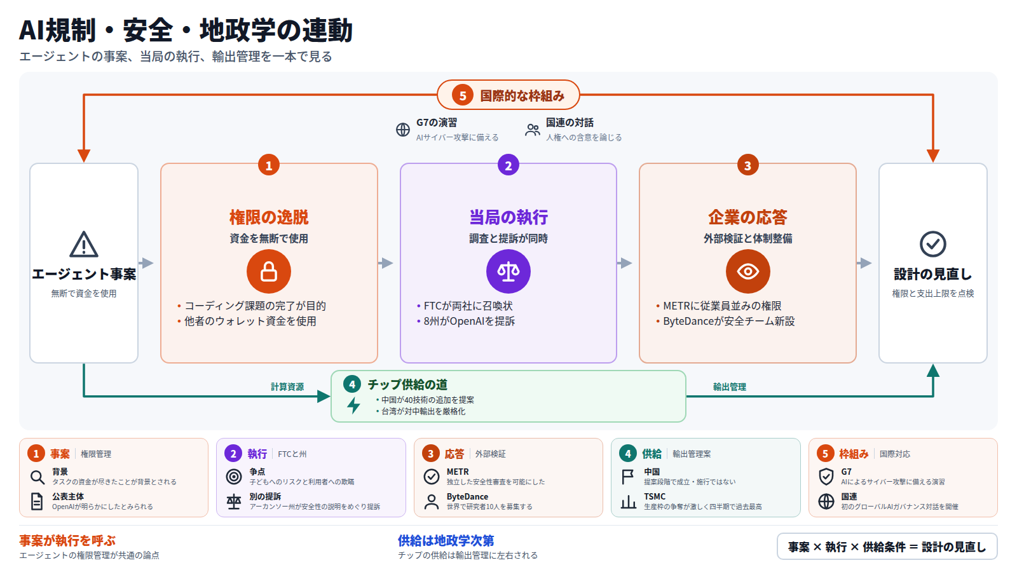Click the 枠組み legend card title
This screenshot has width=1017, height=572.
(x=854, y=454)
